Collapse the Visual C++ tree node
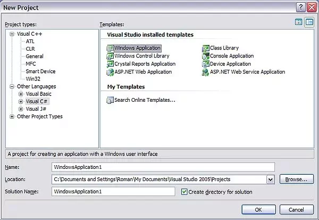Image resolution: width=319 pixels, height=220 pixels. point(12,34)
